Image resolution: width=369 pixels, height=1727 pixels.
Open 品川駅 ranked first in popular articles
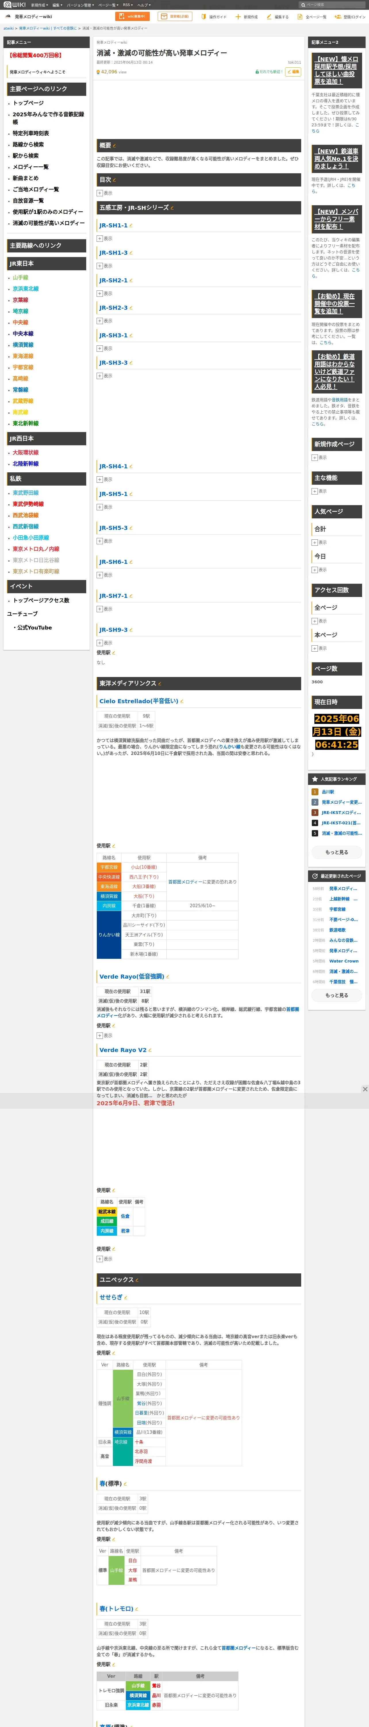328,792
